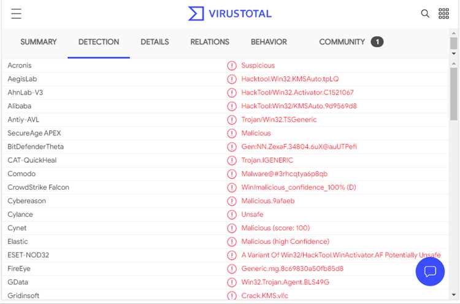Select the ESET-NOD32 engine name
The height and width of the screenshot is (304, 460).
(x=28, y=255)
